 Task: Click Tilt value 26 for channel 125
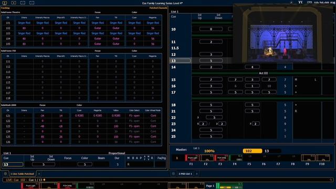61,136
